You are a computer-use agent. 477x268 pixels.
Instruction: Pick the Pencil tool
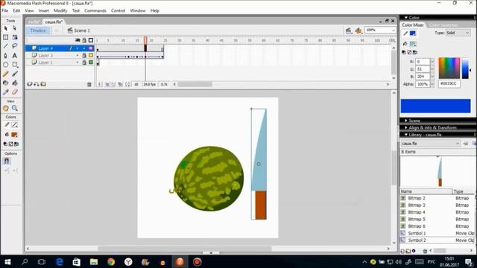(x=6, y=74)
